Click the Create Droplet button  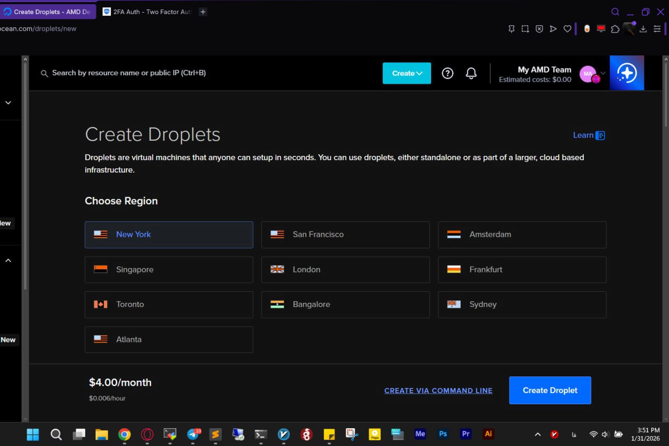pyautogui.click(x=550, y=390)
